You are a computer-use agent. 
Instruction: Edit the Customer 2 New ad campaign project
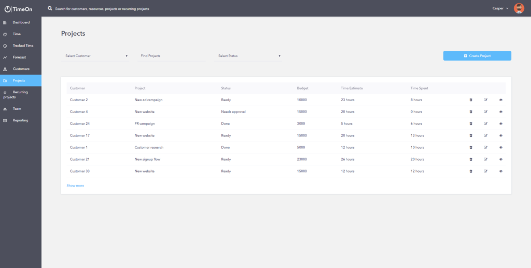click(x=485, y=100)
